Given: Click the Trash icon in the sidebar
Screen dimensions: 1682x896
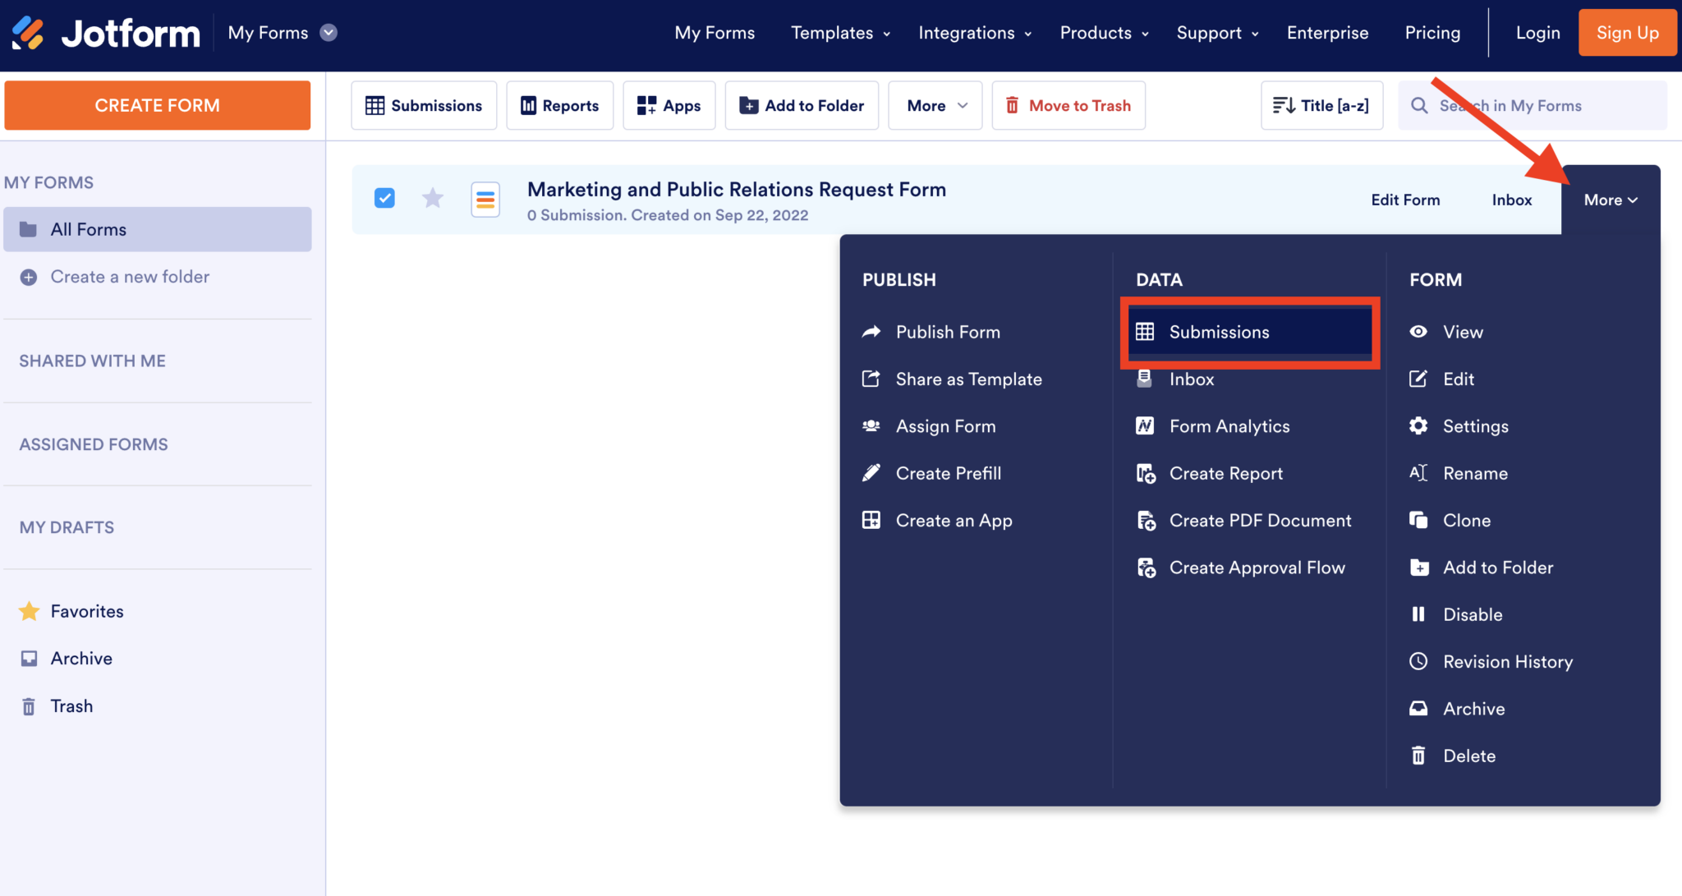Looking at the screenshot, I should 30,705.
